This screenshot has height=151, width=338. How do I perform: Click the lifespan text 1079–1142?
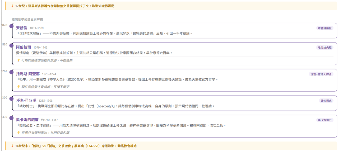[x=40, y=48]
